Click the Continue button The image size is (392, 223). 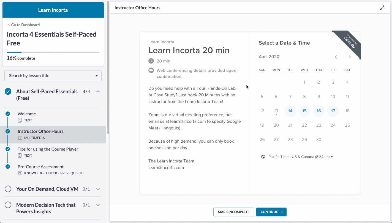pos(271,212)
